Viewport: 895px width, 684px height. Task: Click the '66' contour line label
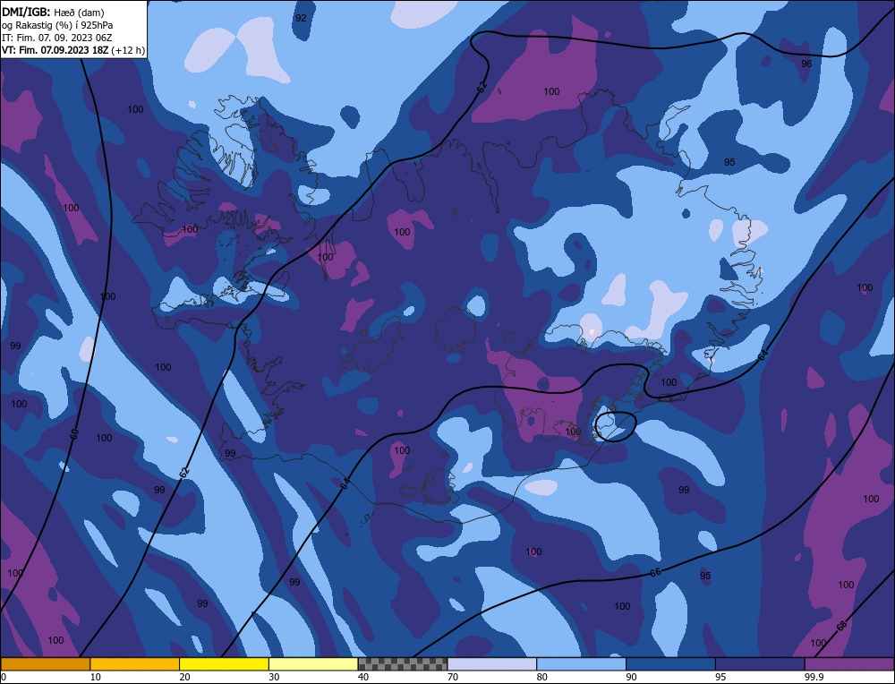click(x=655, y=572)
